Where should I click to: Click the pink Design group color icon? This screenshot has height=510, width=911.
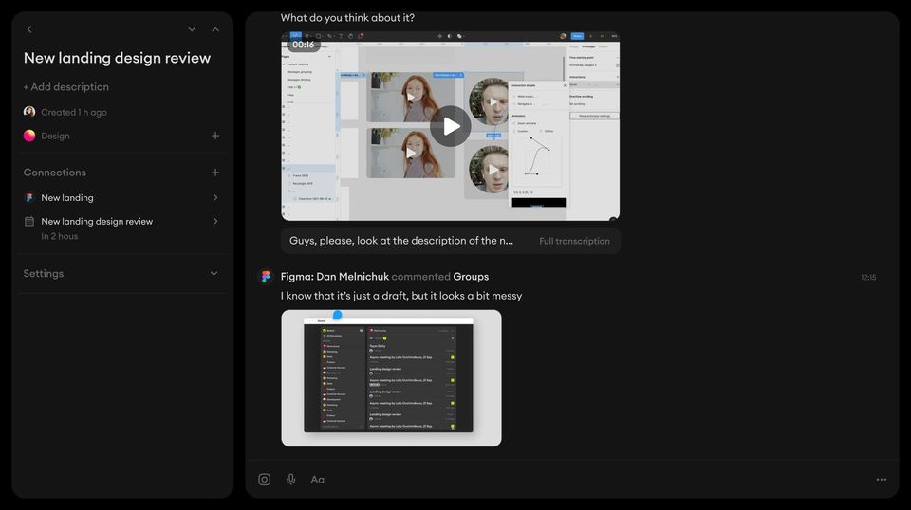[x=29, y=136]
